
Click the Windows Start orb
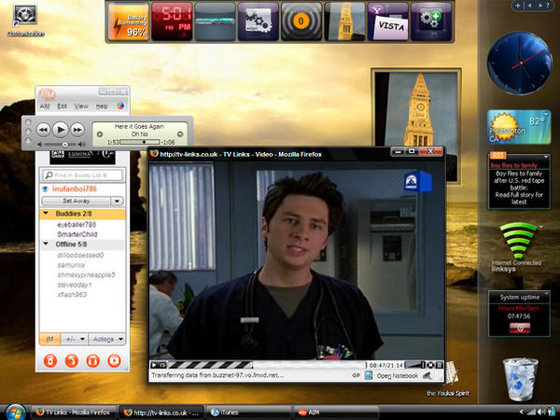pyautogui.click(x=15, y=413)
